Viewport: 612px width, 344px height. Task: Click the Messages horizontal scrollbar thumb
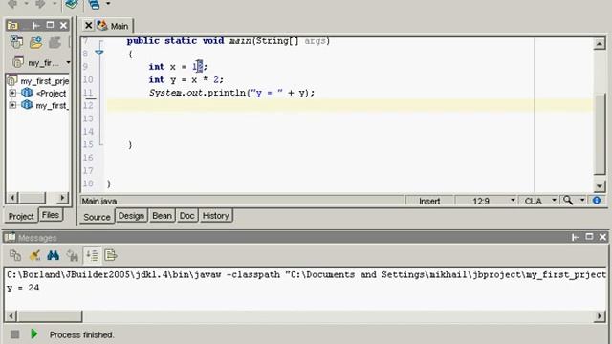point(50,316)
